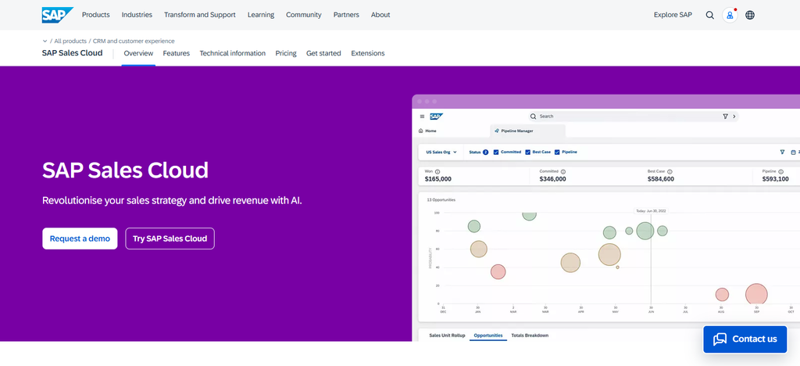Toggle the Best Case status checkbox

527,152
